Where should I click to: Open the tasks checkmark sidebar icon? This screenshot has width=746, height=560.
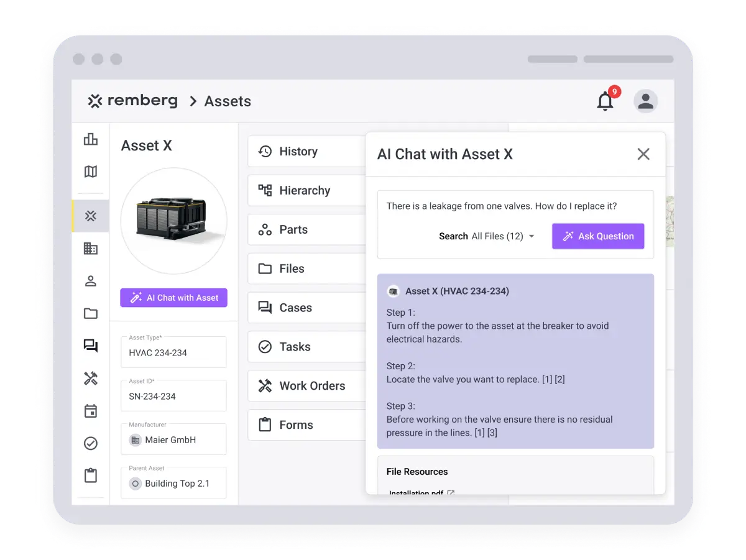(x=91, y=443)
